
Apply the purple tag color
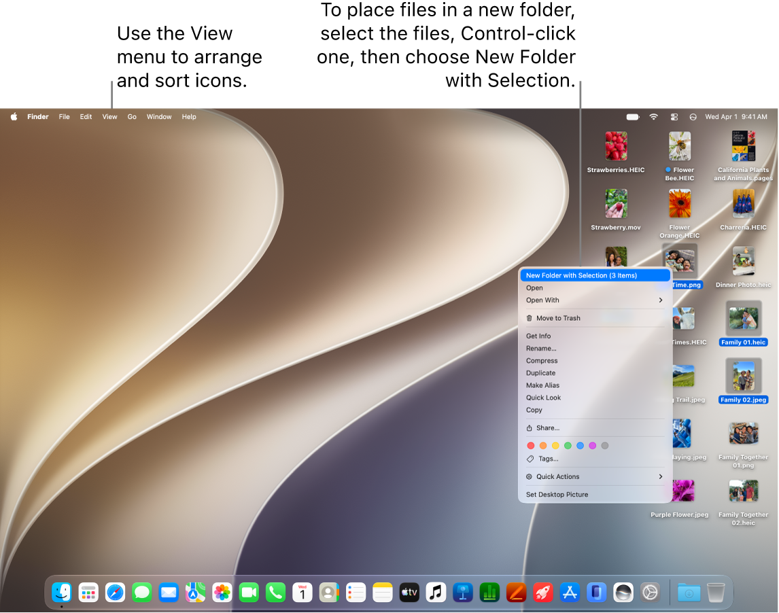click(592, 446)
